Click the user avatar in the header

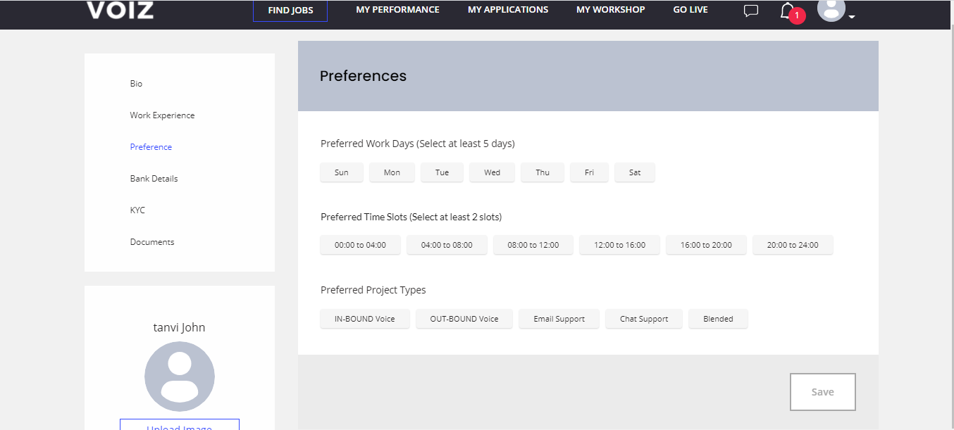831,8
